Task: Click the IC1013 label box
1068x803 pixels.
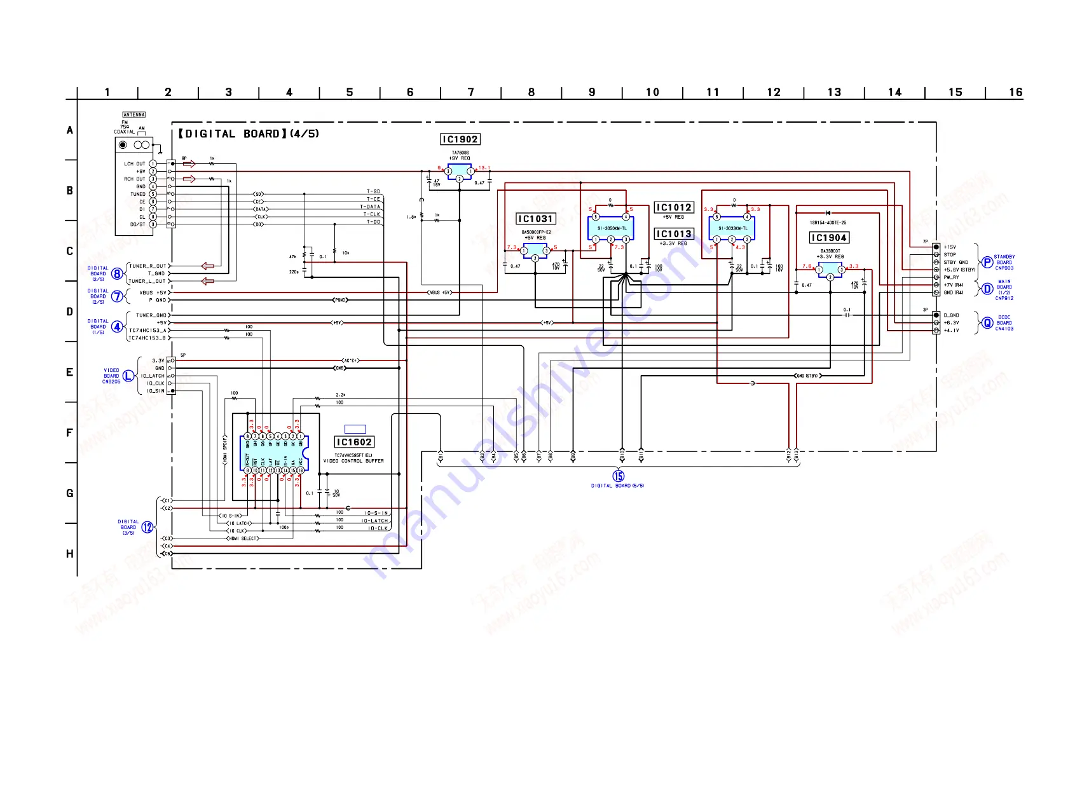Action: click(674, 234)
